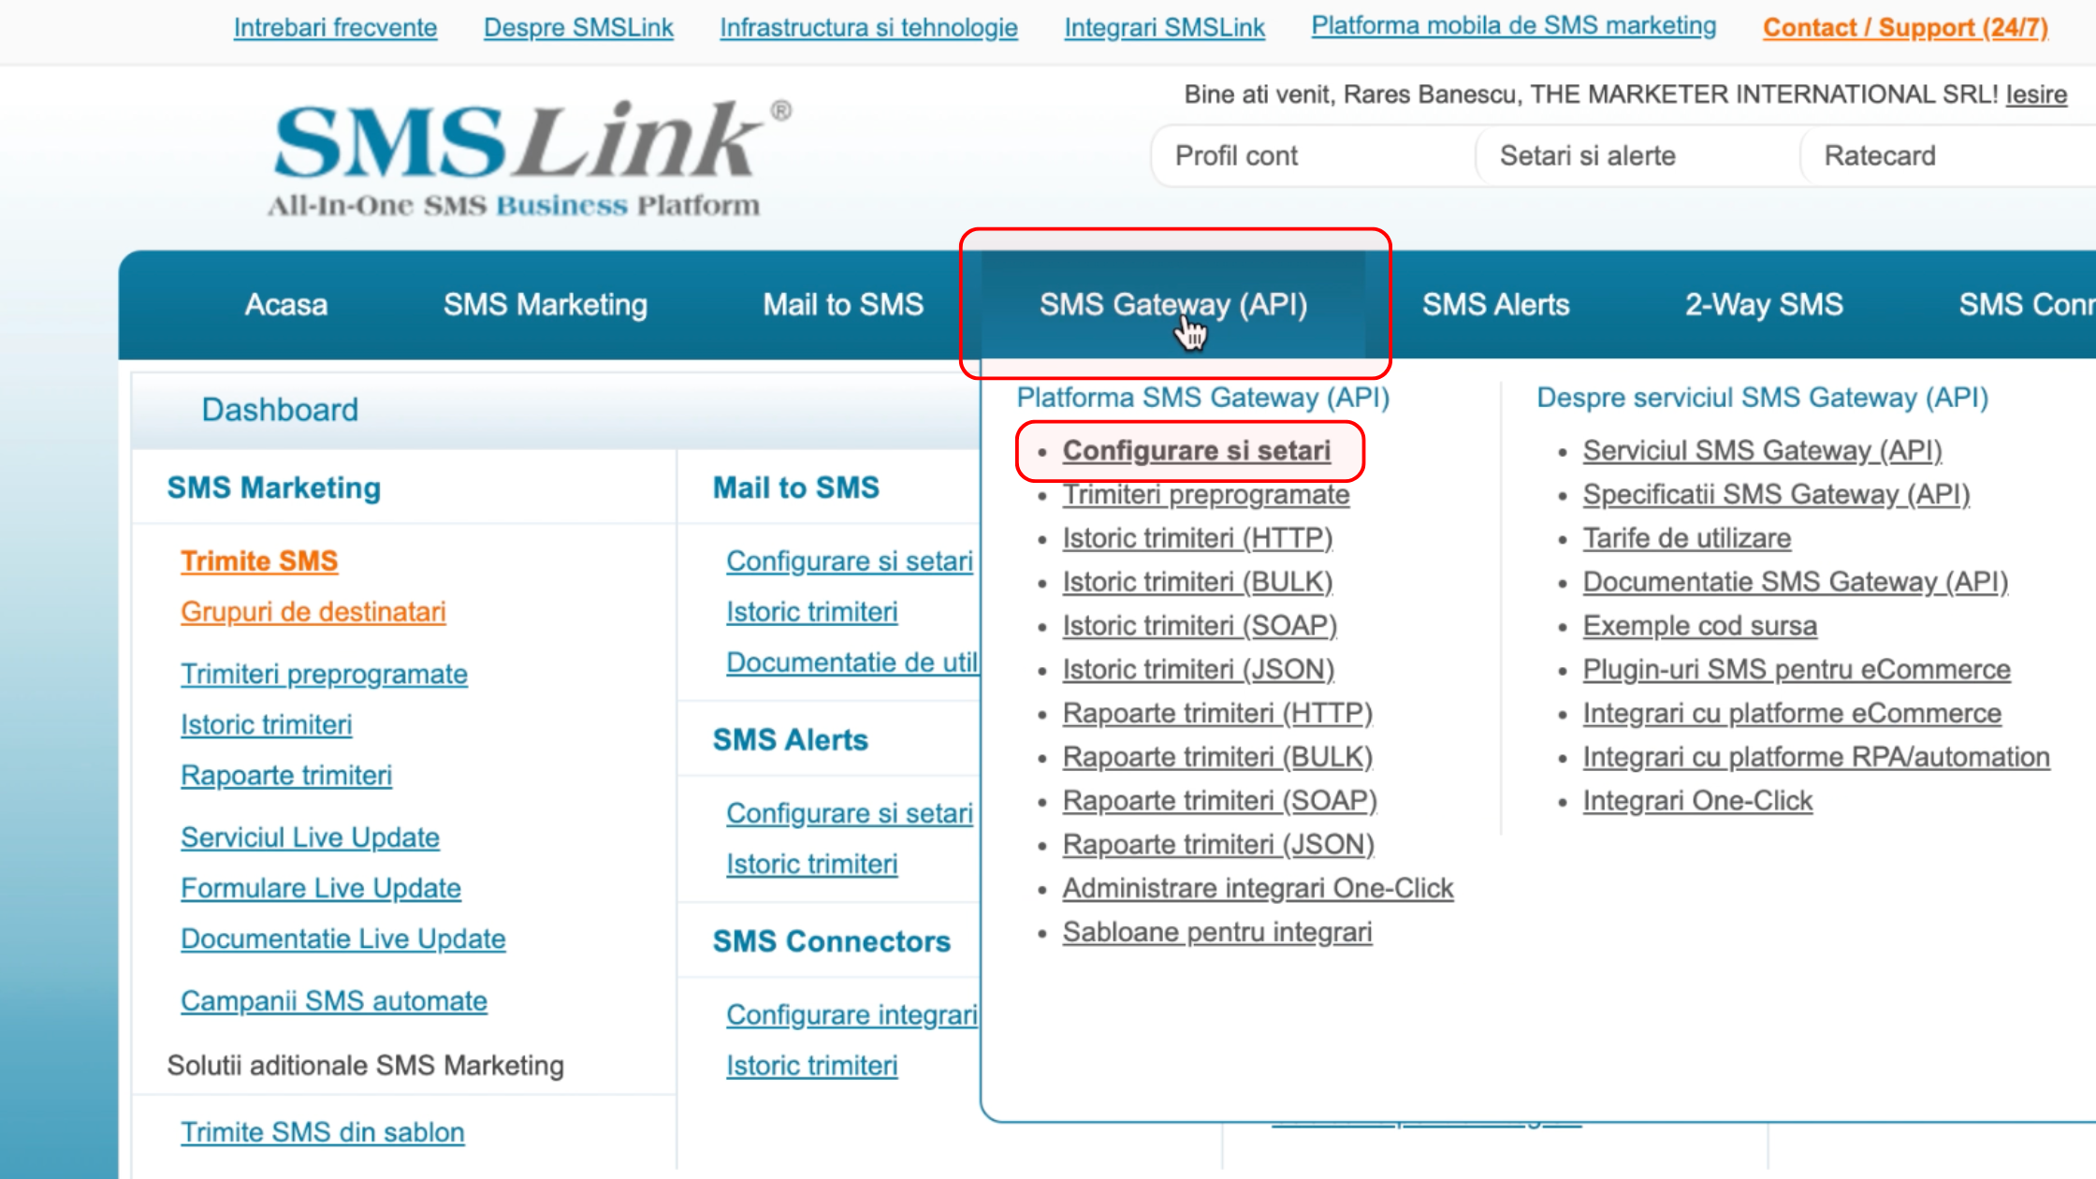The width and height of the screenshot is (2096, 1179).
Task: Open Rapoarte trimiteri (SOAP)
Action: pos(1219,801)
